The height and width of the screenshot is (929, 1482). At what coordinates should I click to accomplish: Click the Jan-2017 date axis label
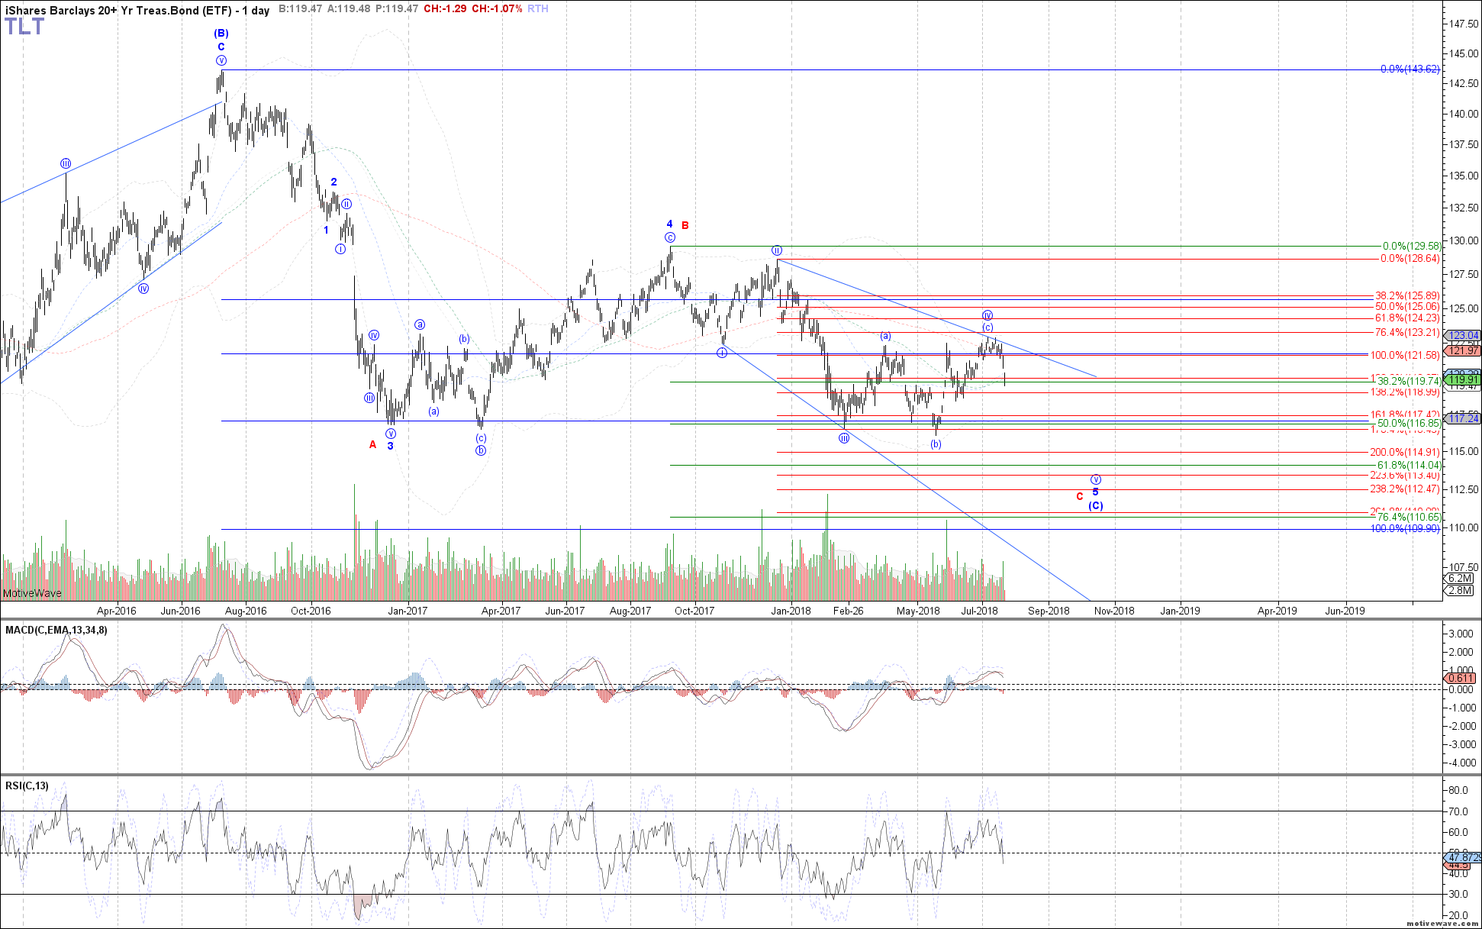[408, 611]
